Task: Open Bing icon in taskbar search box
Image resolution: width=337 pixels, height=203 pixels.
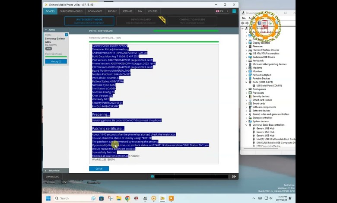Action: pos(93,198)
